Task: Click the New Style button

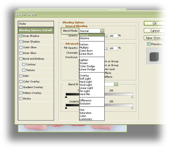Action: 155,38
